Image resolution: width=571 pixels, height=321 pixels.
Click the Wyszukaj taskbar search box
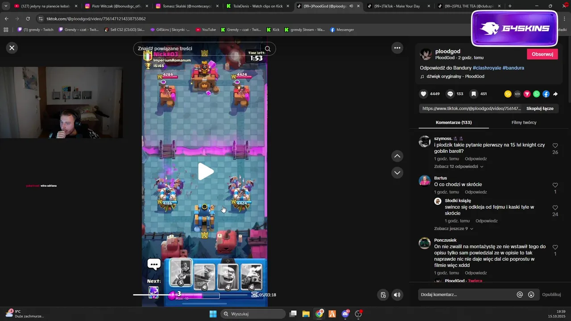coord(253,314)
